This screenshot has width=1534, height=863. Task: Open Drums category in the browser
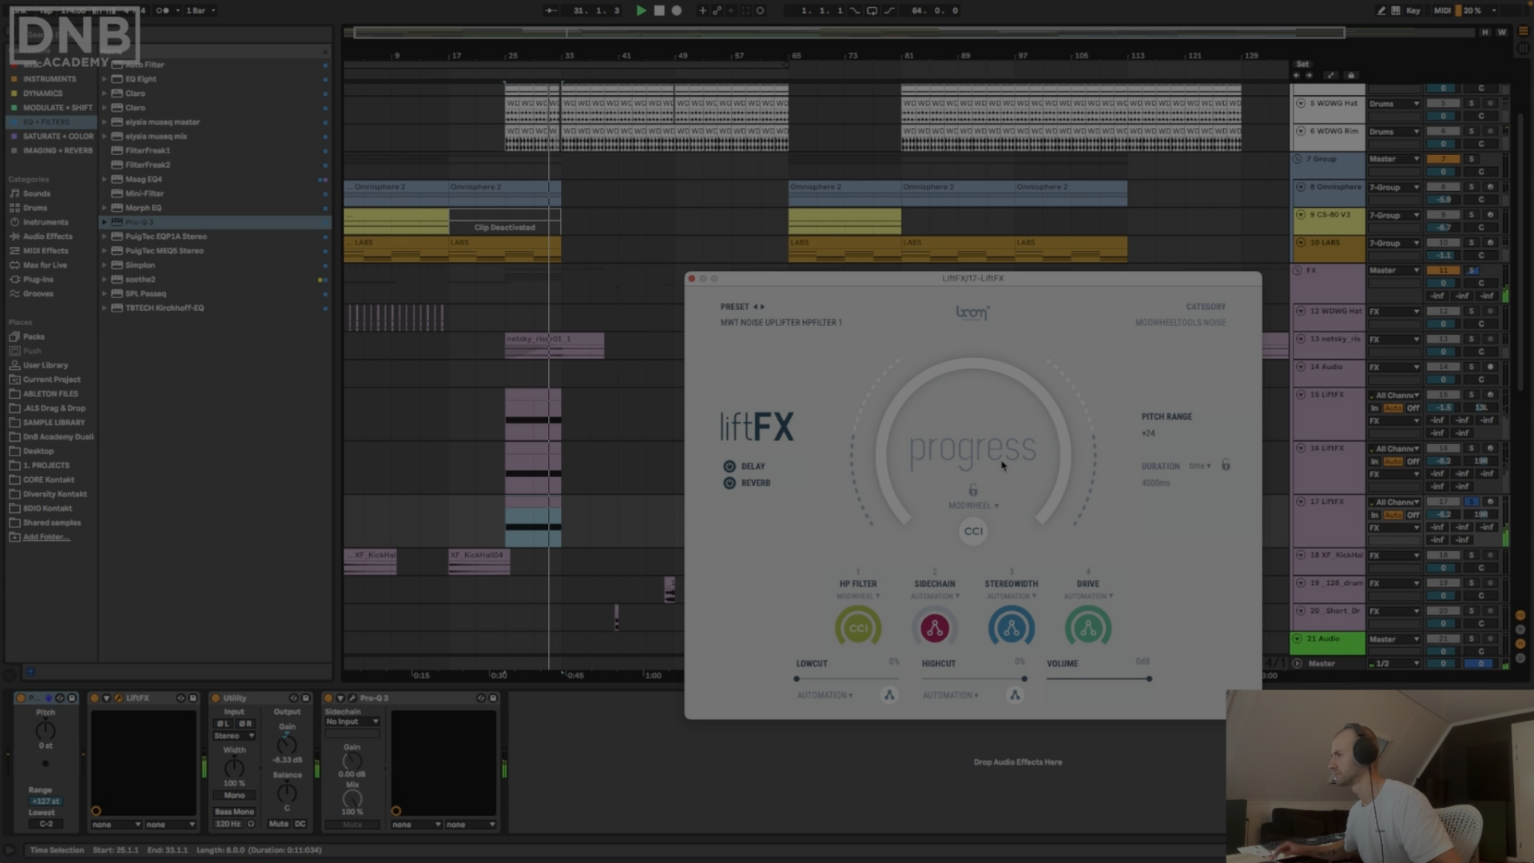coord(35,209)
